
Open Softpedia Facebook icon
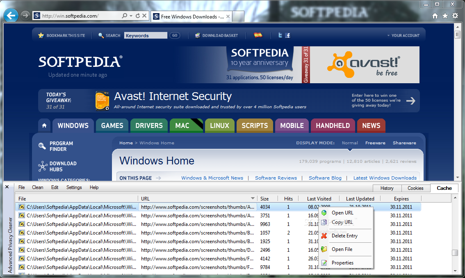pyautogui.click(x=288, y=35)
